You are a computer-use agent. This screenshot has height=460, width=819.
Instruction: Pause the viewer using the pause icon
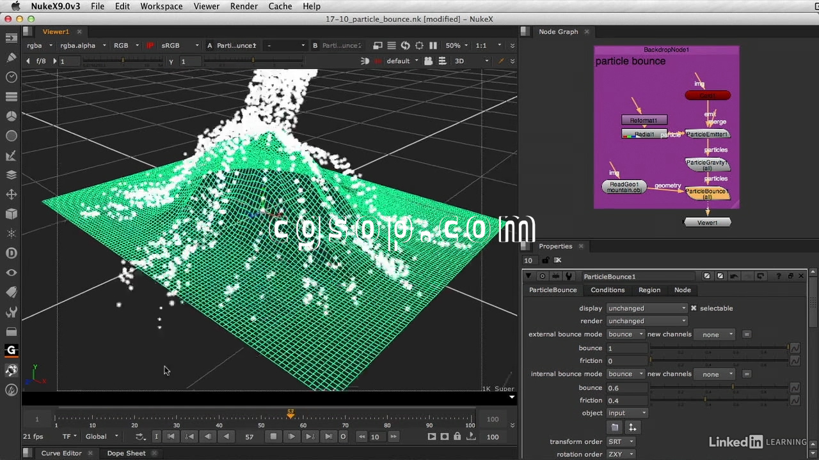pyautogui.click(x=433, y=45)
